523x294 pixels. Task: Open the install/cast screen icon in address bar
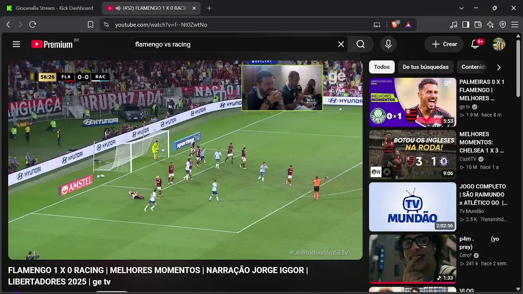[x=377, y=24]
